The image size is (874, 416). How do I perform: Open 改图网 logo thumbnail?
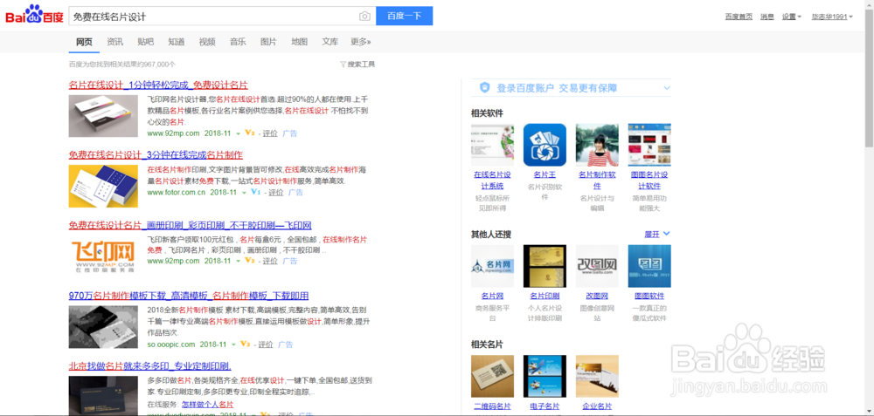click(x=597, y=266)
